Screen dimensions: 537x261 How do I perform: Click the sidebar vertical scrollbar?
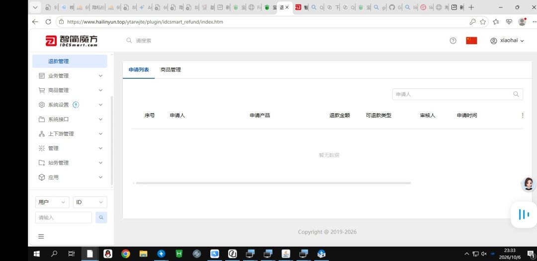(112, 141)
